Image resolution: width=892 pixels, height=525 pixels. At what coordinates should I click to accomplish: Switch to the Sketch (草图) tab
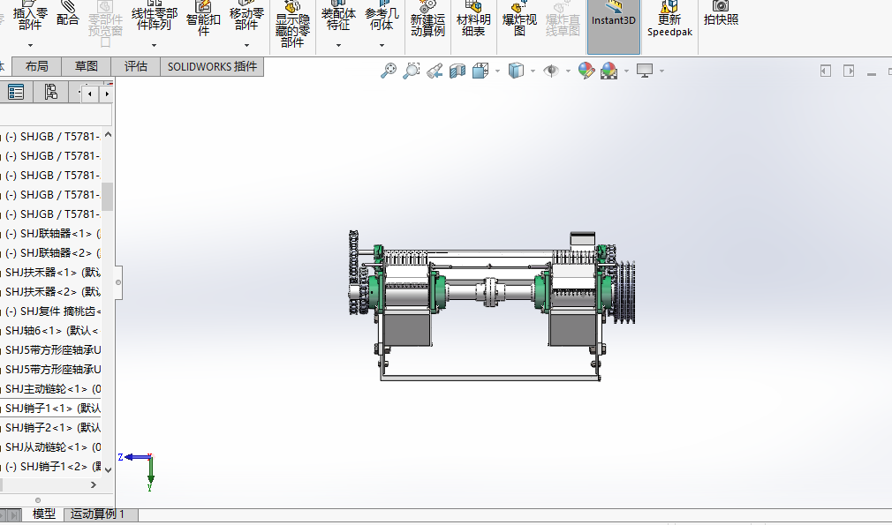(x=86, y=66)
